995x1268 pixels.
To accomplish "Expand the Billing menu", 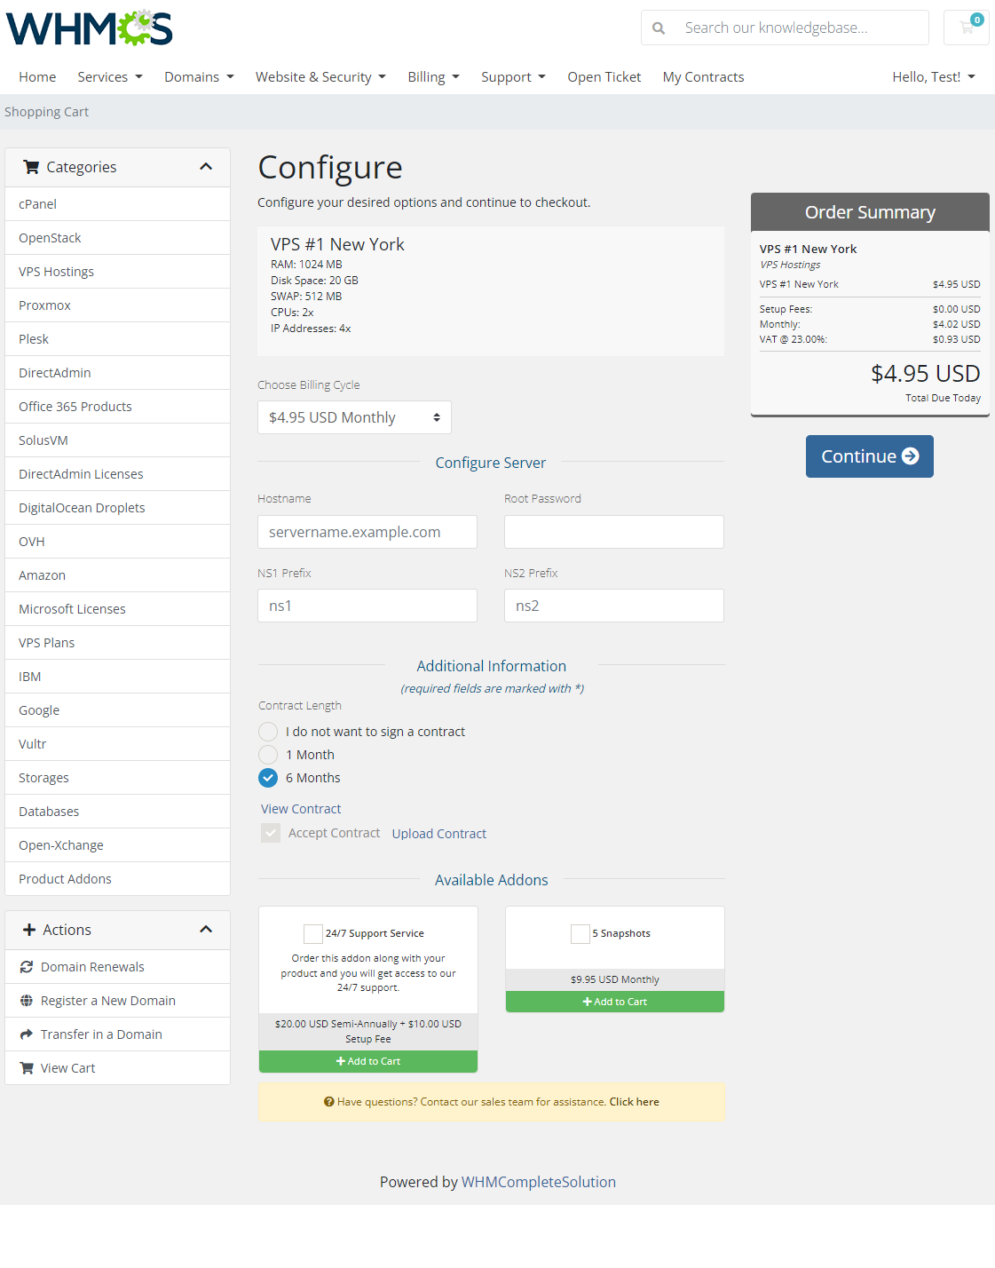I will tap(433, 77).
